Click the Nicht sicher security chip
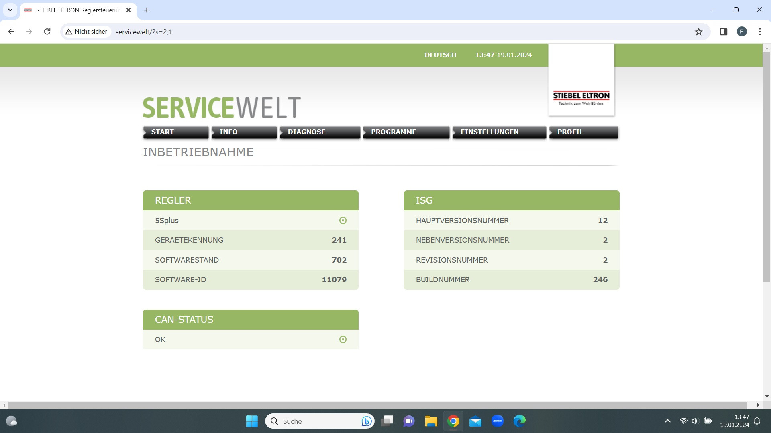Image resolution: width=771 pixels, height=433 pixels. (x=86, y=32)
